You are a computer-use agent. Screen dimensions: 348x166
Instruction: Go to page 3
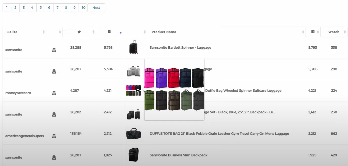[24, 8]
